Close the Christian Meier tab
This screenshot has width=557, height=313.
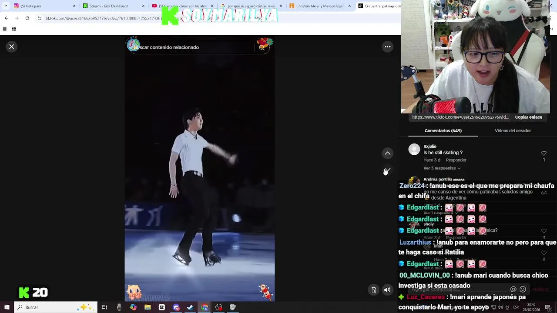pos(349,6)
